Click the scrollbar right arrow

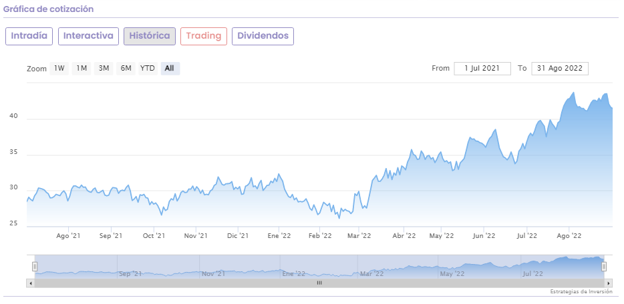[x=608, y=283]
